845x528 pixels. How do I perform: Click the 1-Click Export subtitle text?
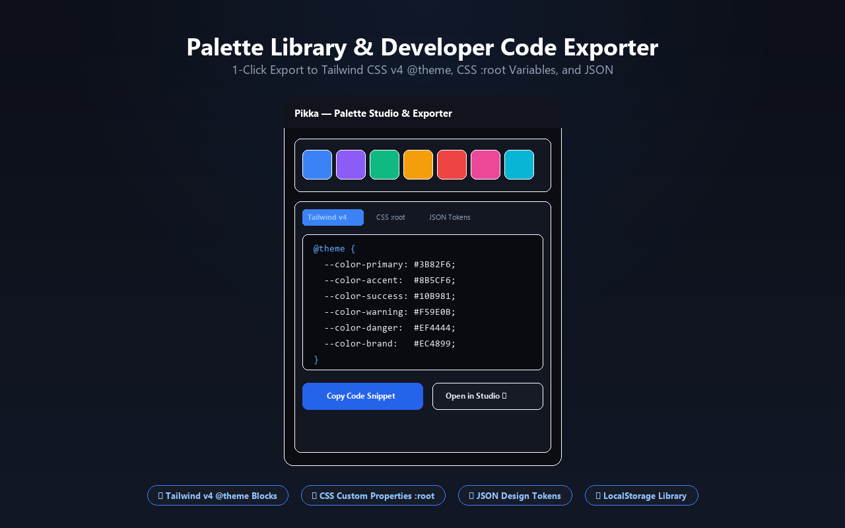point(422,70)
